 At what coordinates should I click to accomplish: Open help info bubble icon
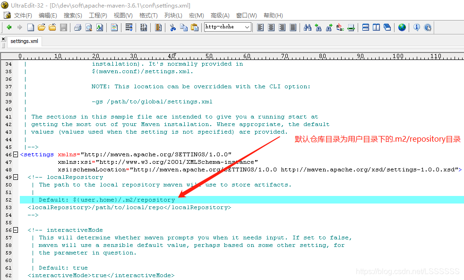point(417,27)
